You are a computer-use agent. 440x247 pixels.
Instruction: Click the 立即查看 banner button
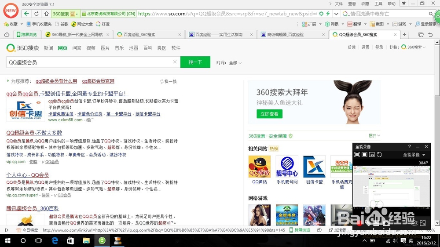[x=269, y=114]
